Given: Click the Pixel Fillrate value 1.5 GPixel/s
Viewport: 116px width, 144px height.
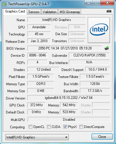Looking at the screenshot, I should click(x=41, y=77).
